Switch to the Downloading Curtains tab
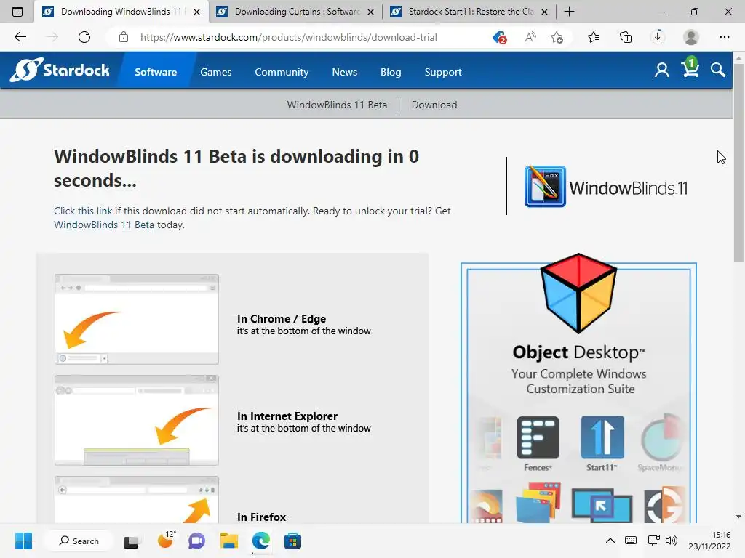Image resolution: width=745 pixels, height=558 pixels. (x=295, y=12)
